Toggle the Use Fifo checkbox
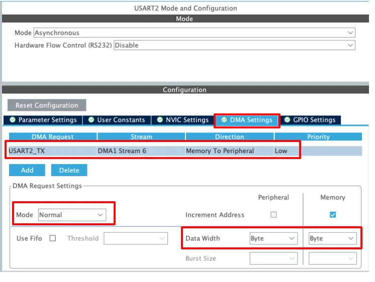Screen dimensions: 375x282 coord(53,238)
